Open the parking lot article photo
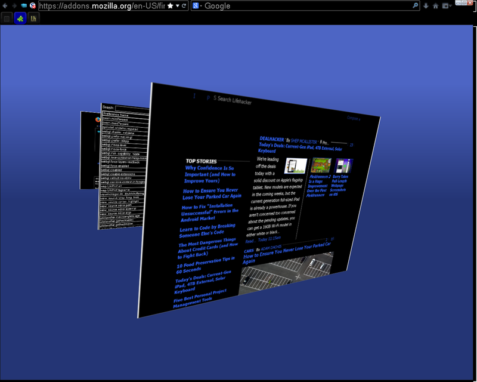This screenshot has height=382, width=477. click(286, 273)
